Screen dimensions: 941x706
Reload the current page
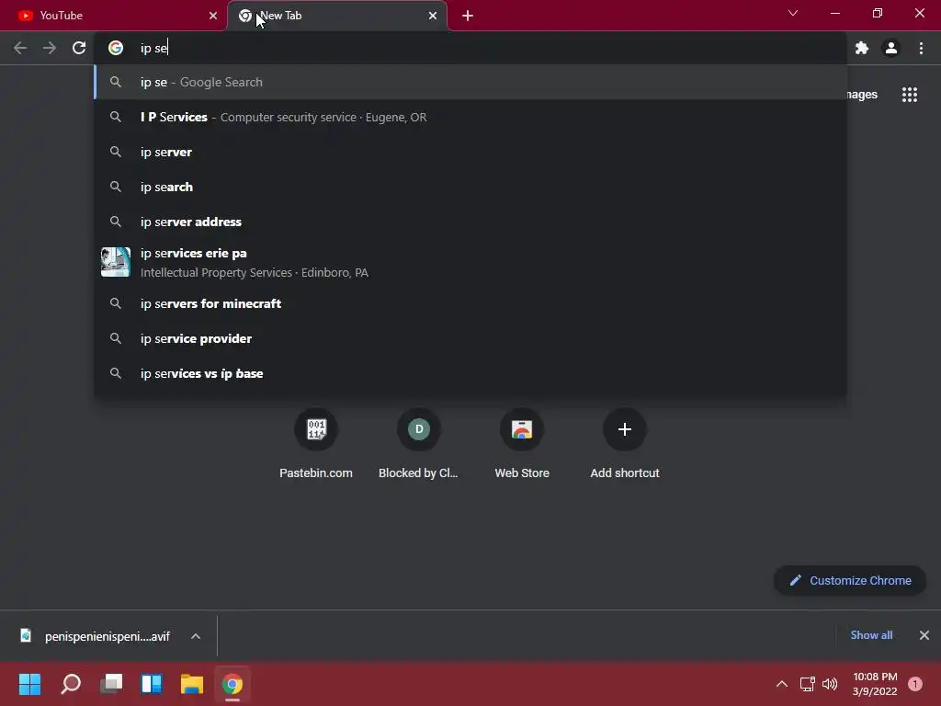(x=79, y=48)
